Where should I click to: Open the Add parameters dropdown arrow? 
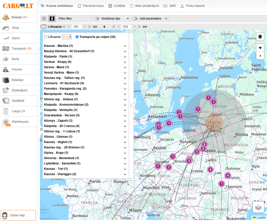166,19
